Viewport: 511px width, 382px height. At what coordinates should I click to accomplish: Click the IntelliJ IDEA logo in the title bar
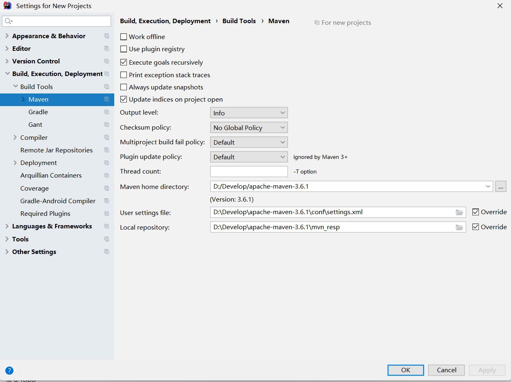7,6
